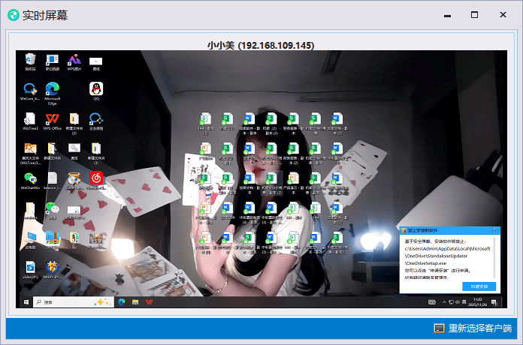Open File Explorer from the taskbar
Image resolution: width=523 pixels, height=345 pixels.
tap(135, 301)
